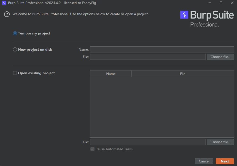This screenshot has height=166, width=237.
Task: Maximize the Burp Suite window
Action: pos(221,3)
